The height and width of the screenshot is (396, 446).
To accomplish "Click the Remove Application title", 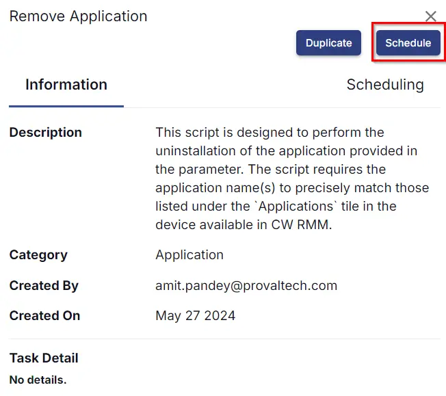I will (78, 16).
